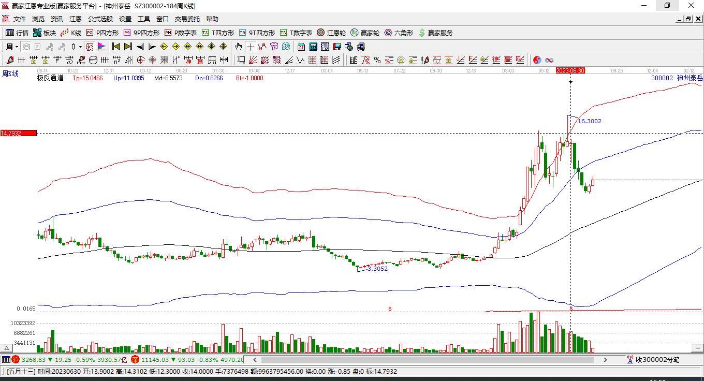Click left arrow of horizontal scrollbar
The width and height of the screenshot is (704, 381).
coord(255,360)
